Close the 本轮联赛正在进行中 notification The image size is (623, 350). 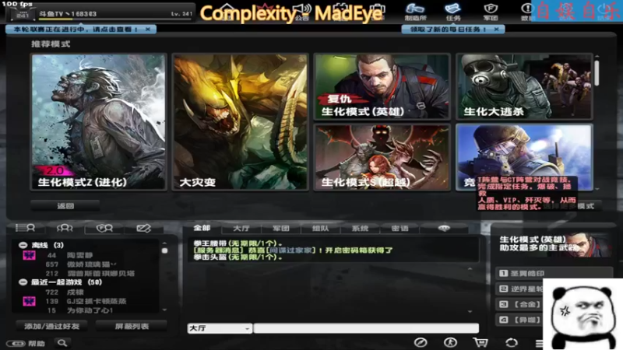(148, 30)
